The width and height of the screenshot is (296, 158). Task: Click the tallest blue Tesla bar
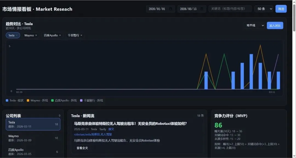pos(251,72)
